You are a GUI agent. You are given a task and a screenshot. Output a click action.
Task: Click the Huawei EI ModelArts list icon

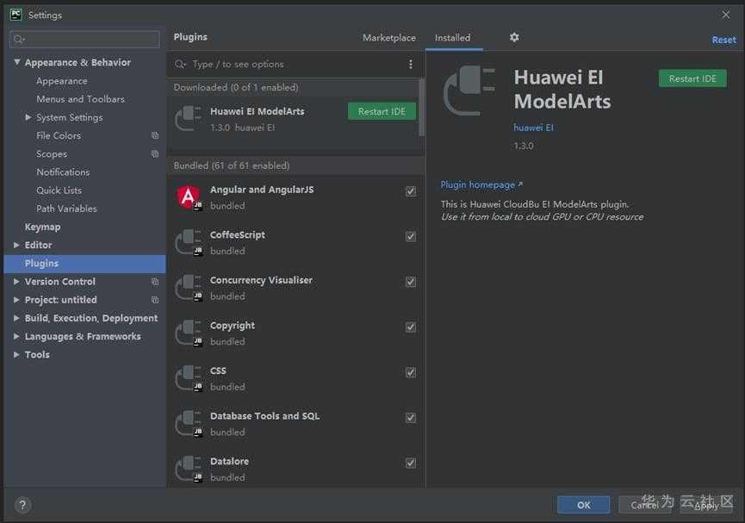[189, 119]
